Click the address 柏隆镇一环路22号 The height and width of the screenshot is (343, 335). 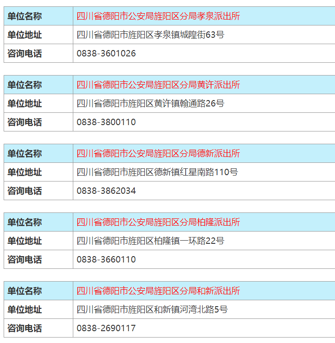pos(150,241)
